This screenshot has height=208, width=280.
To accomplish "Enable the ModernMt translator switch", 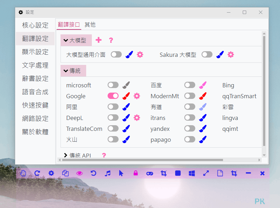I will tap(190, 96).
